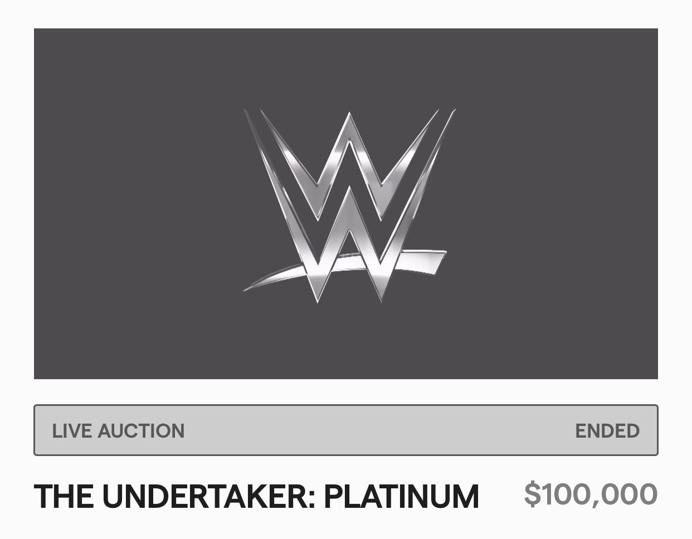692x539 pixels.
Task: Click the silver WWE logo
Action: [x=349, y=205]
